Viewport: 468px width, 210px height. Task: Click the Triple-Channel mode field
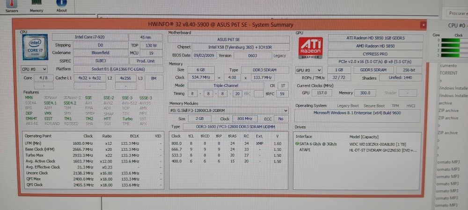(226, 85)
